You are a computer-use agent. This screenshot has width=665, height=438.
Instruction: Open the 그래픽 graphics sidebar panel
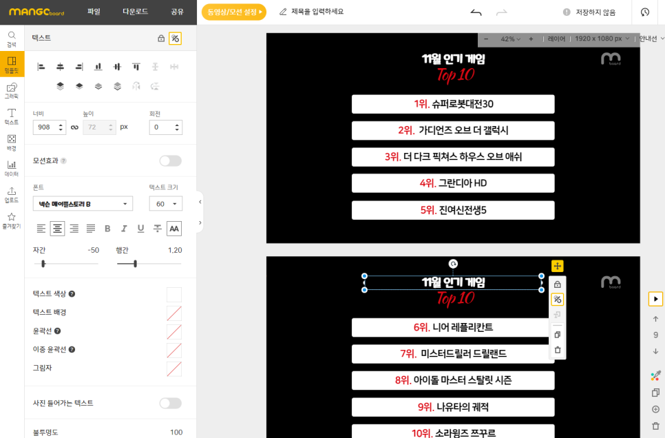tap(12, 90)
